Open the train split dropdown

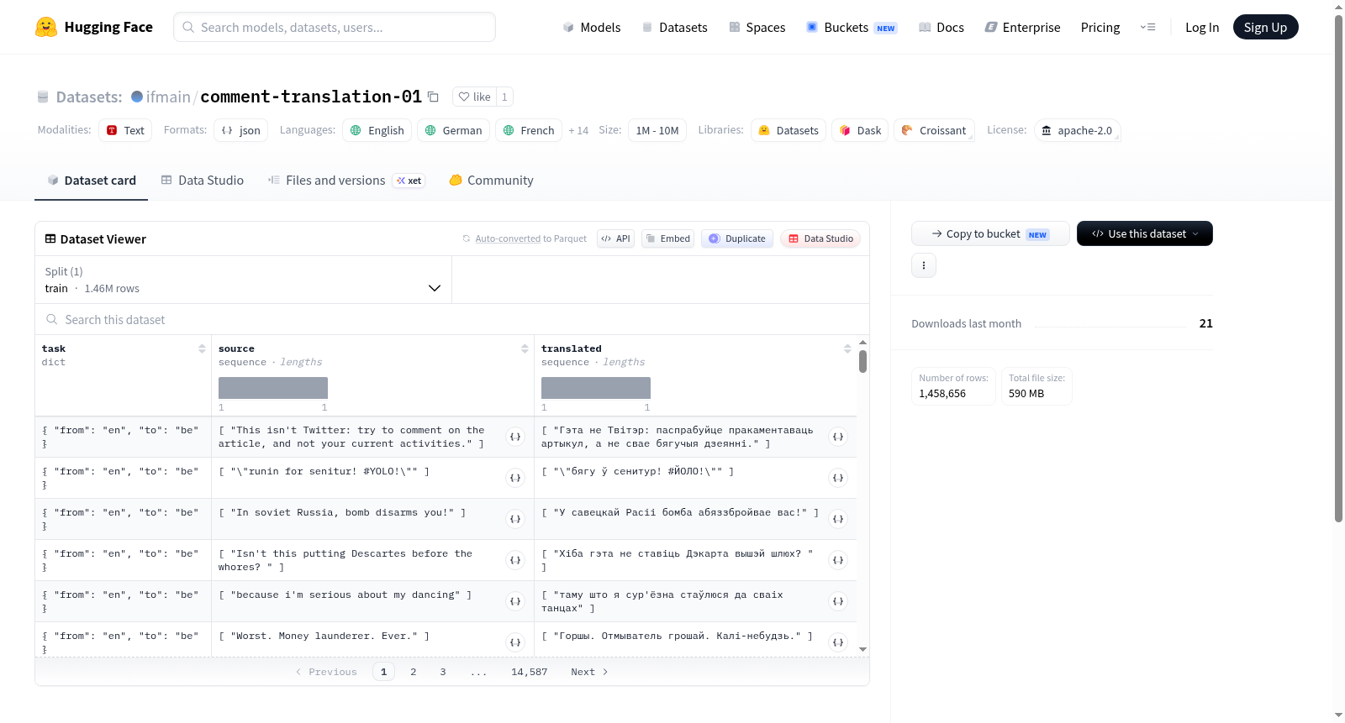(243, 280)
